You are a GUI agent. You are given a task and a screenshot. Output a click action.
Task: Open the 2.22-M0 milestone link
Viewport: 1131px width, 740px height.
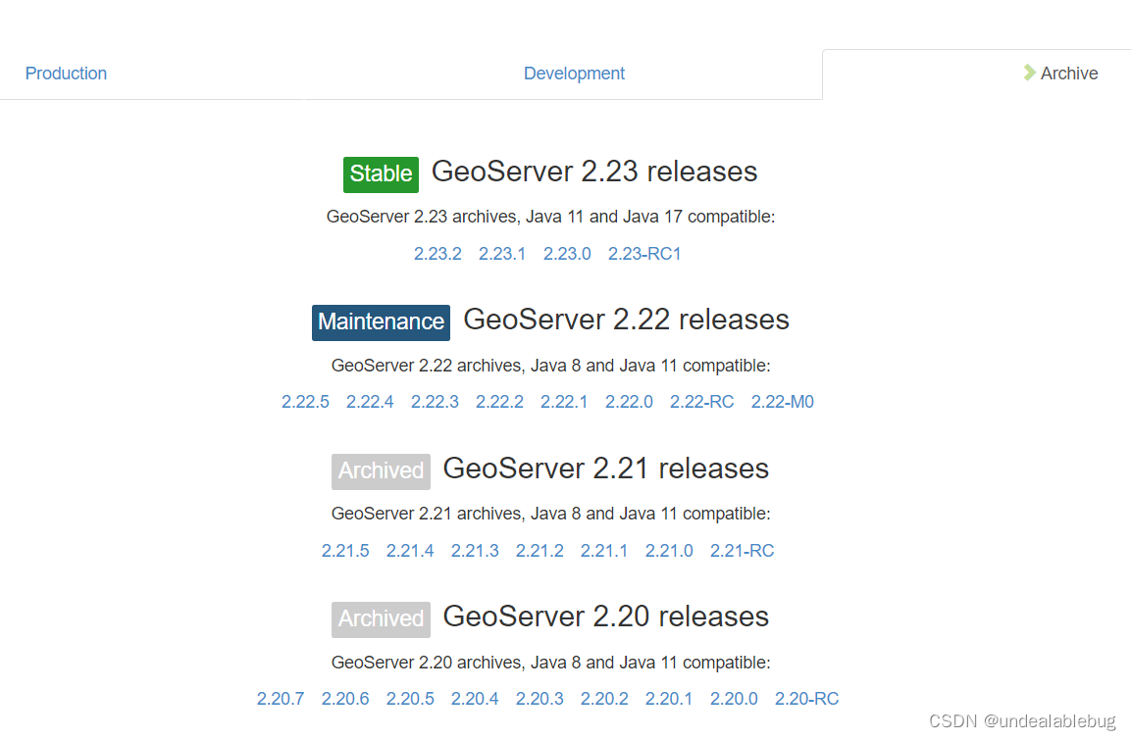tap(782, 402)
